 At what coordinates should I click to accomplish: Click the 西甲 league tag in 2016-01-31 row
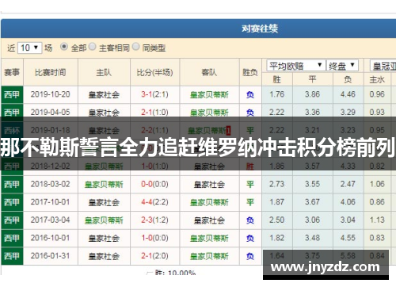[12, 256]
